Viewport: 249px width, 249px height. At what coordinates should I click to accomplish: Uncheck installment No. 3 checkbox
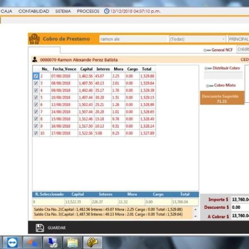point(36,83)
